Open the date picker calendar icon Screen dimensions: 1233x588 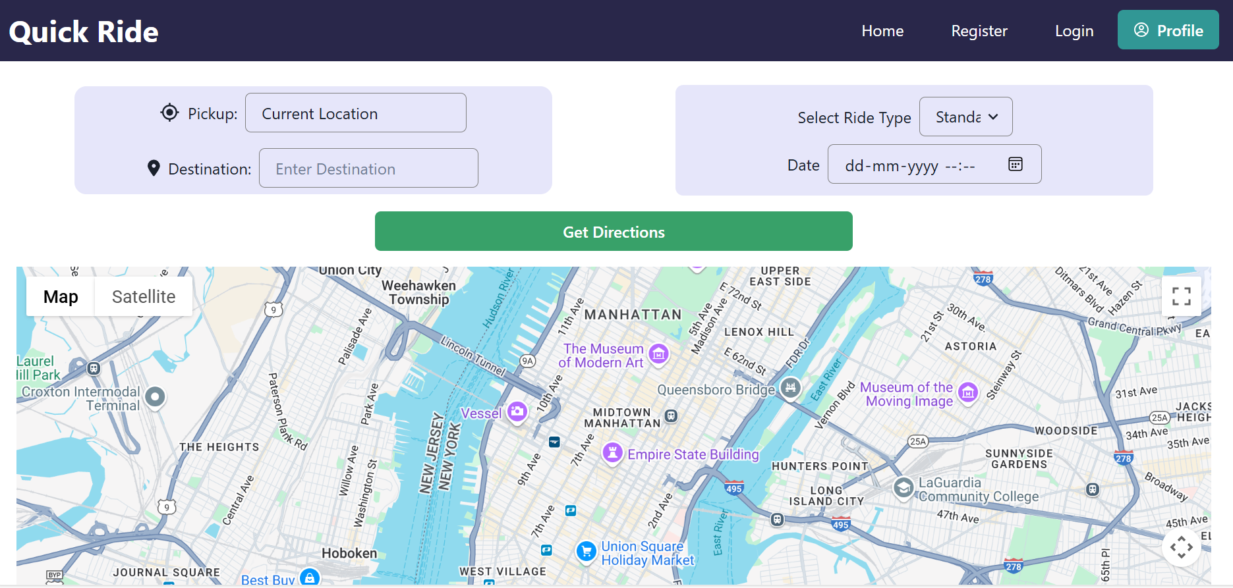pyautogui.click(x=1016, y=164)
